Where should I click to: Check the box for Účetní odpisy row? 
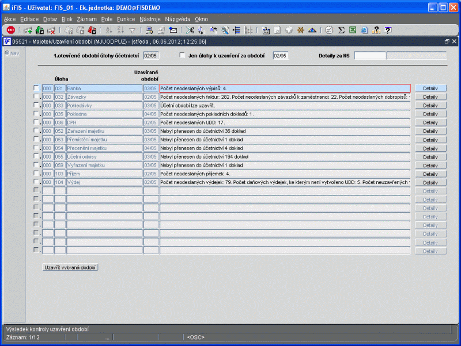[36, 156]
